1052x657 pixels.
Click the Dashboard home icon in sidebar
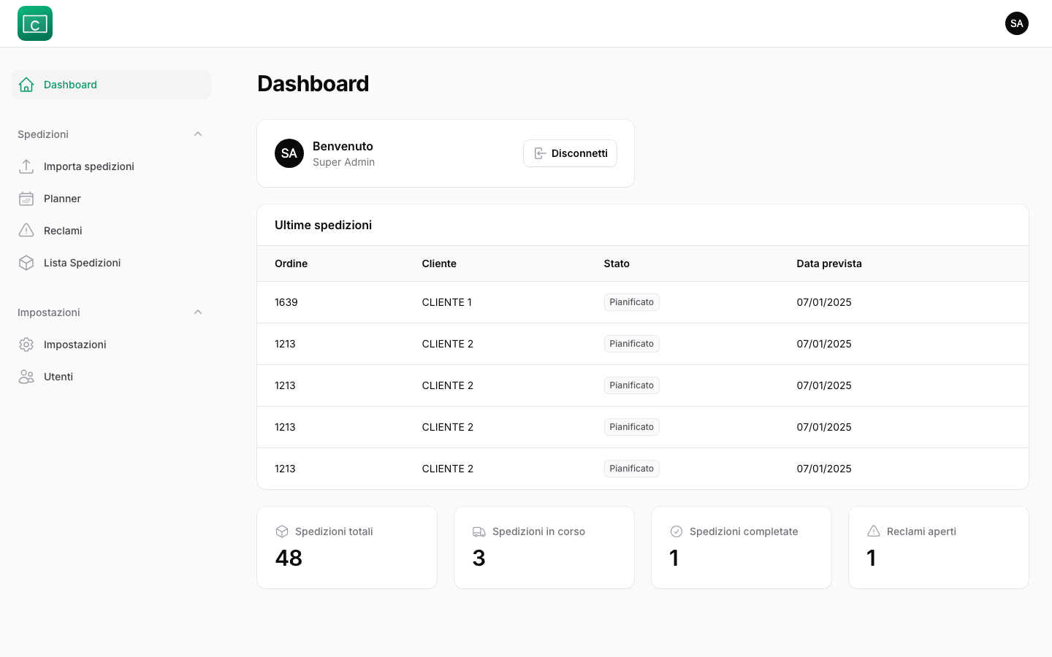(26, 85)
